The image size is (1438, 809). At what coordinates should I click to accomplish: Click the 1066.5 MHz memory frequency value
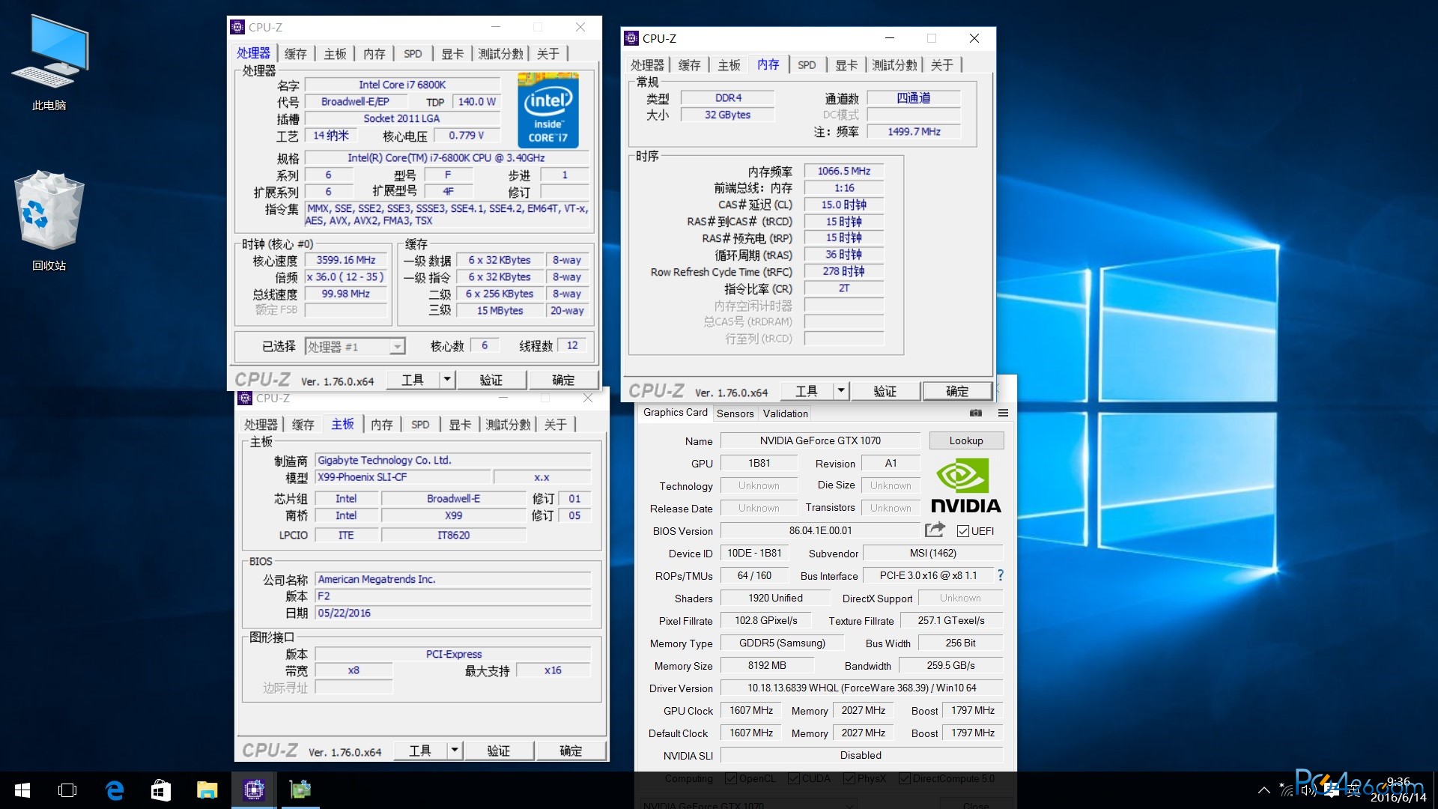[844, 171]
